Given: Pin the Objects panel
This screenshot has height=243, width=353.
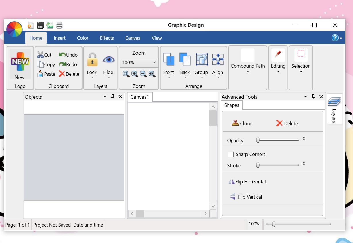Looking at the screenshot, I should click(113, 97).
